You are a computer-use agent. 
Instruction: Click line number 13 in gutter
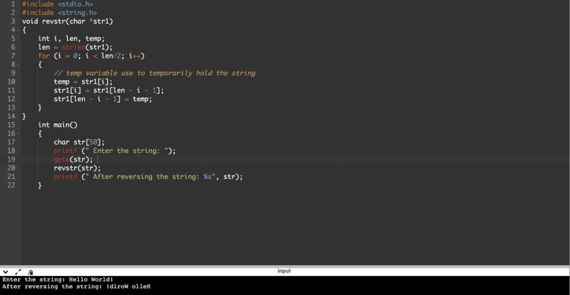pos(11,108)
